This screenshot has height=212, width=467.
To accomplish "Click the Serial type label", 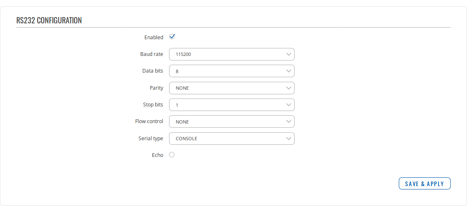I will pos(151,139).
